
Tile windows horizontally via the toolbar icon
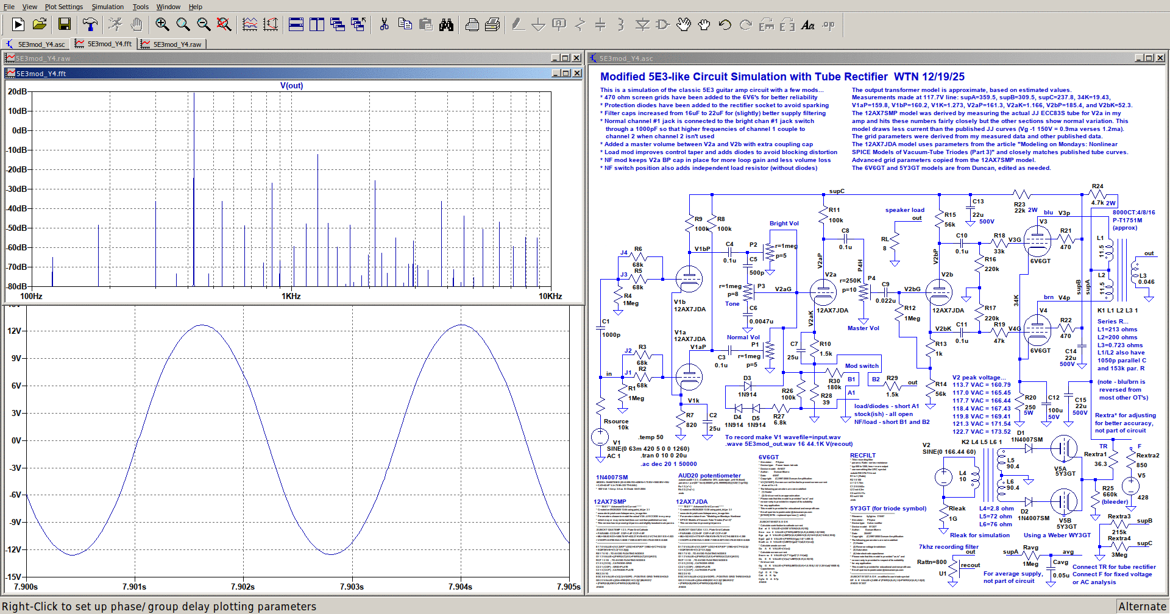(x=296, y=24)
